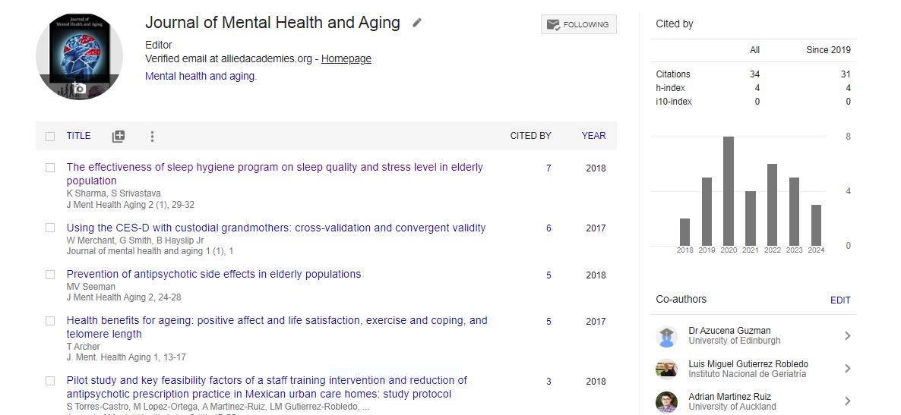Click the pencil edit icon beside journal name
The image size is (901, 415).
[x=416, y=23]
